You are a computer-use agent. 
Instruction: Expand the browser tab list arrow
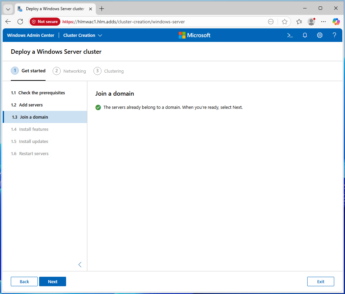click(8, 9)
